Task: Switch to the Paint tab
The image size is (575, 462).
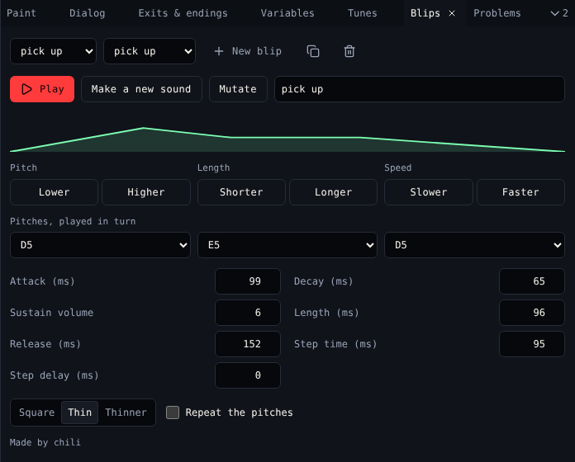Action: click(x=21, y=13)
